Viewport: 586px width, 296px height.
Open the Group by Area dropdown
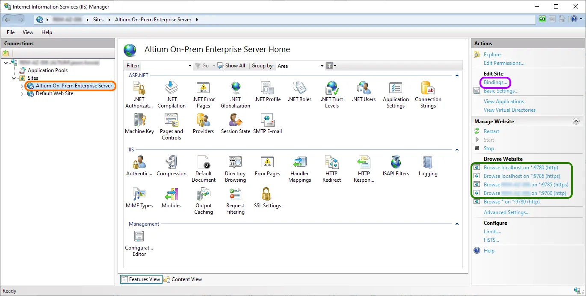coord(300,66)
